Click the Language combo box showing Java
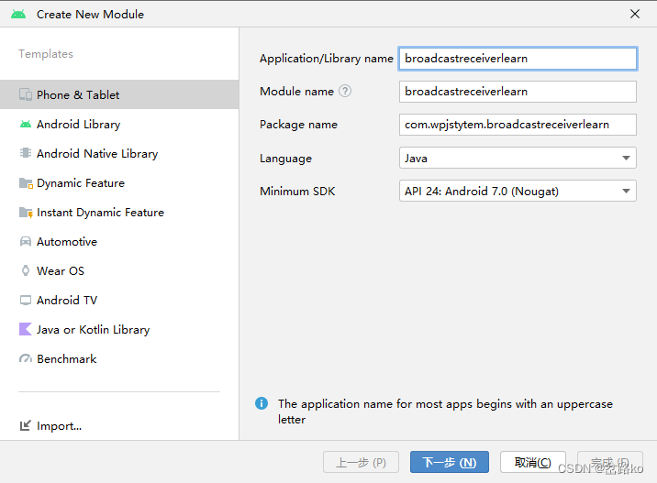This screenshot has height=483, width=657. pos(518,158)
